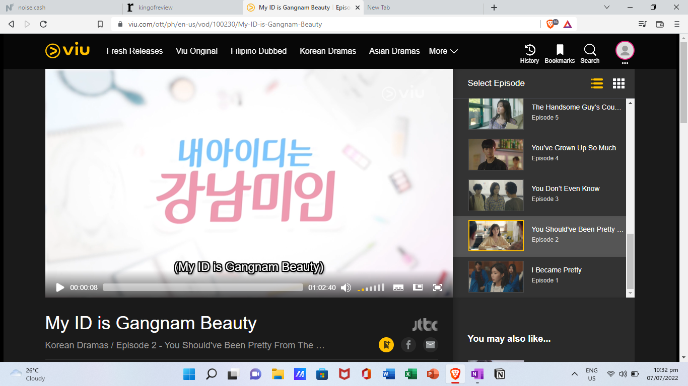
Task: Share the episode via email icon
Action: click(430, 345)
